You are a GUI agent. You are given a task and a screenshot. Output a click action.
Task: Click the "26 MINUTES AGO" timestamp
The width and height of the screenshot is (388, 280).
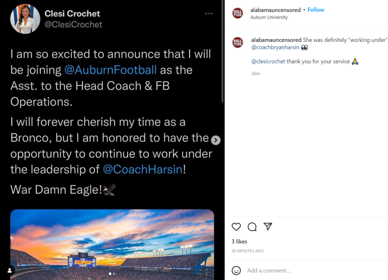point(248,251)
